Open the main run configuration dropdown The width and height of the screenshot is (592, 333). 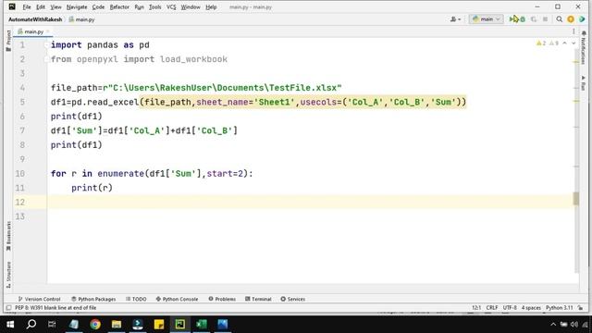(486, 18)
